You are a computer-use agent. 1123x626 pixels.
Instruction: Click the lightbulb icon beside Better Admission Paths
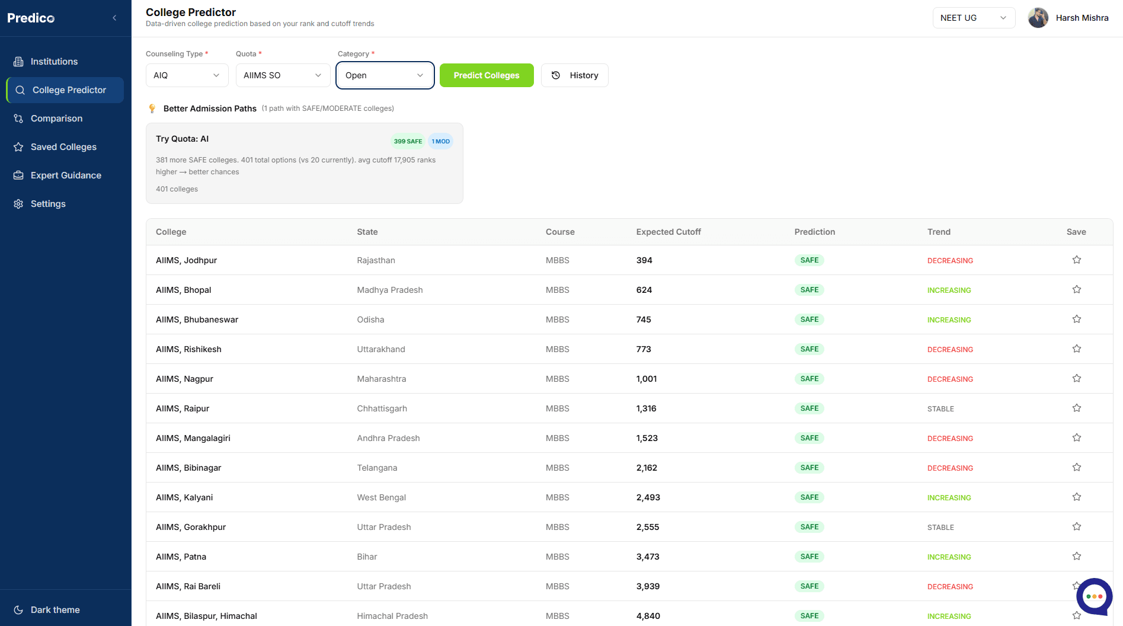pyautogui.click(x=152, y=108)
